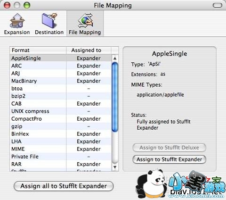Viewport: 226px width, 200px height.
Task: Open the Destination folder icon
Action: [49, 21]
